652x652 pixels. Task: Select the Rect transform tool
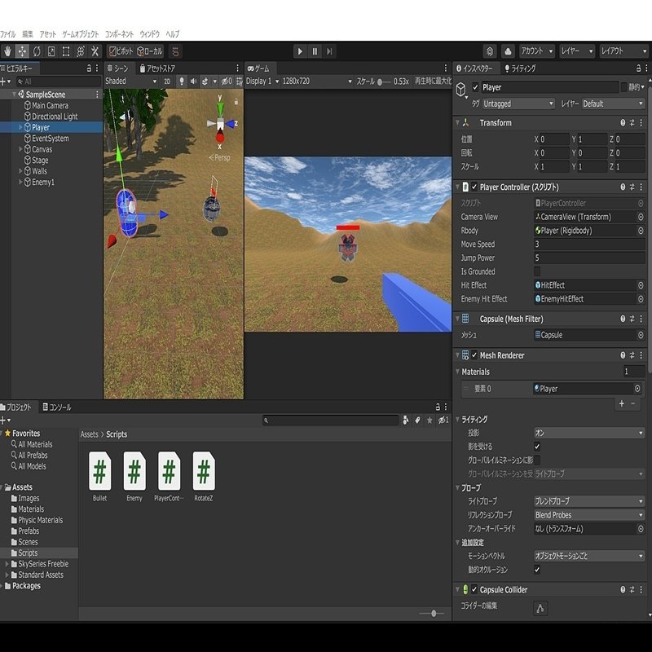[66, 51]
